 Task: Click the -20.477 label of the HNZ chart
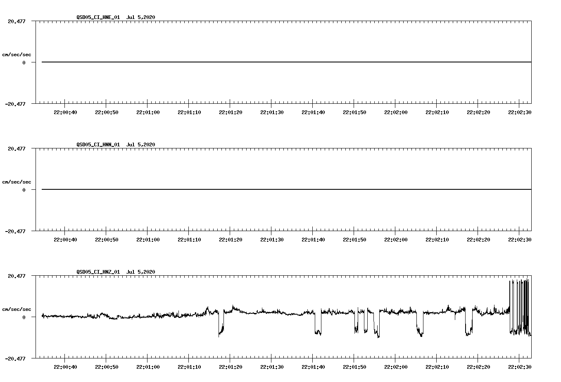coord(15,358)
